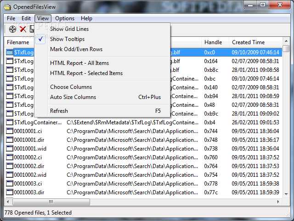Click the file icon of the 00010002.ci row
The height and width of the screenshot is (221, 294).
tap(10, 157)
